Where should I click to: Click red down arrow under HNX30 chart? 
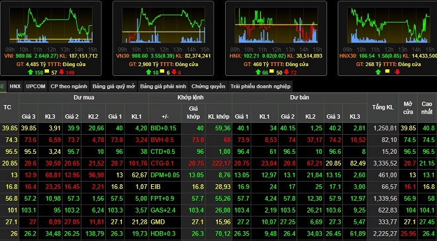pos(397,72)
